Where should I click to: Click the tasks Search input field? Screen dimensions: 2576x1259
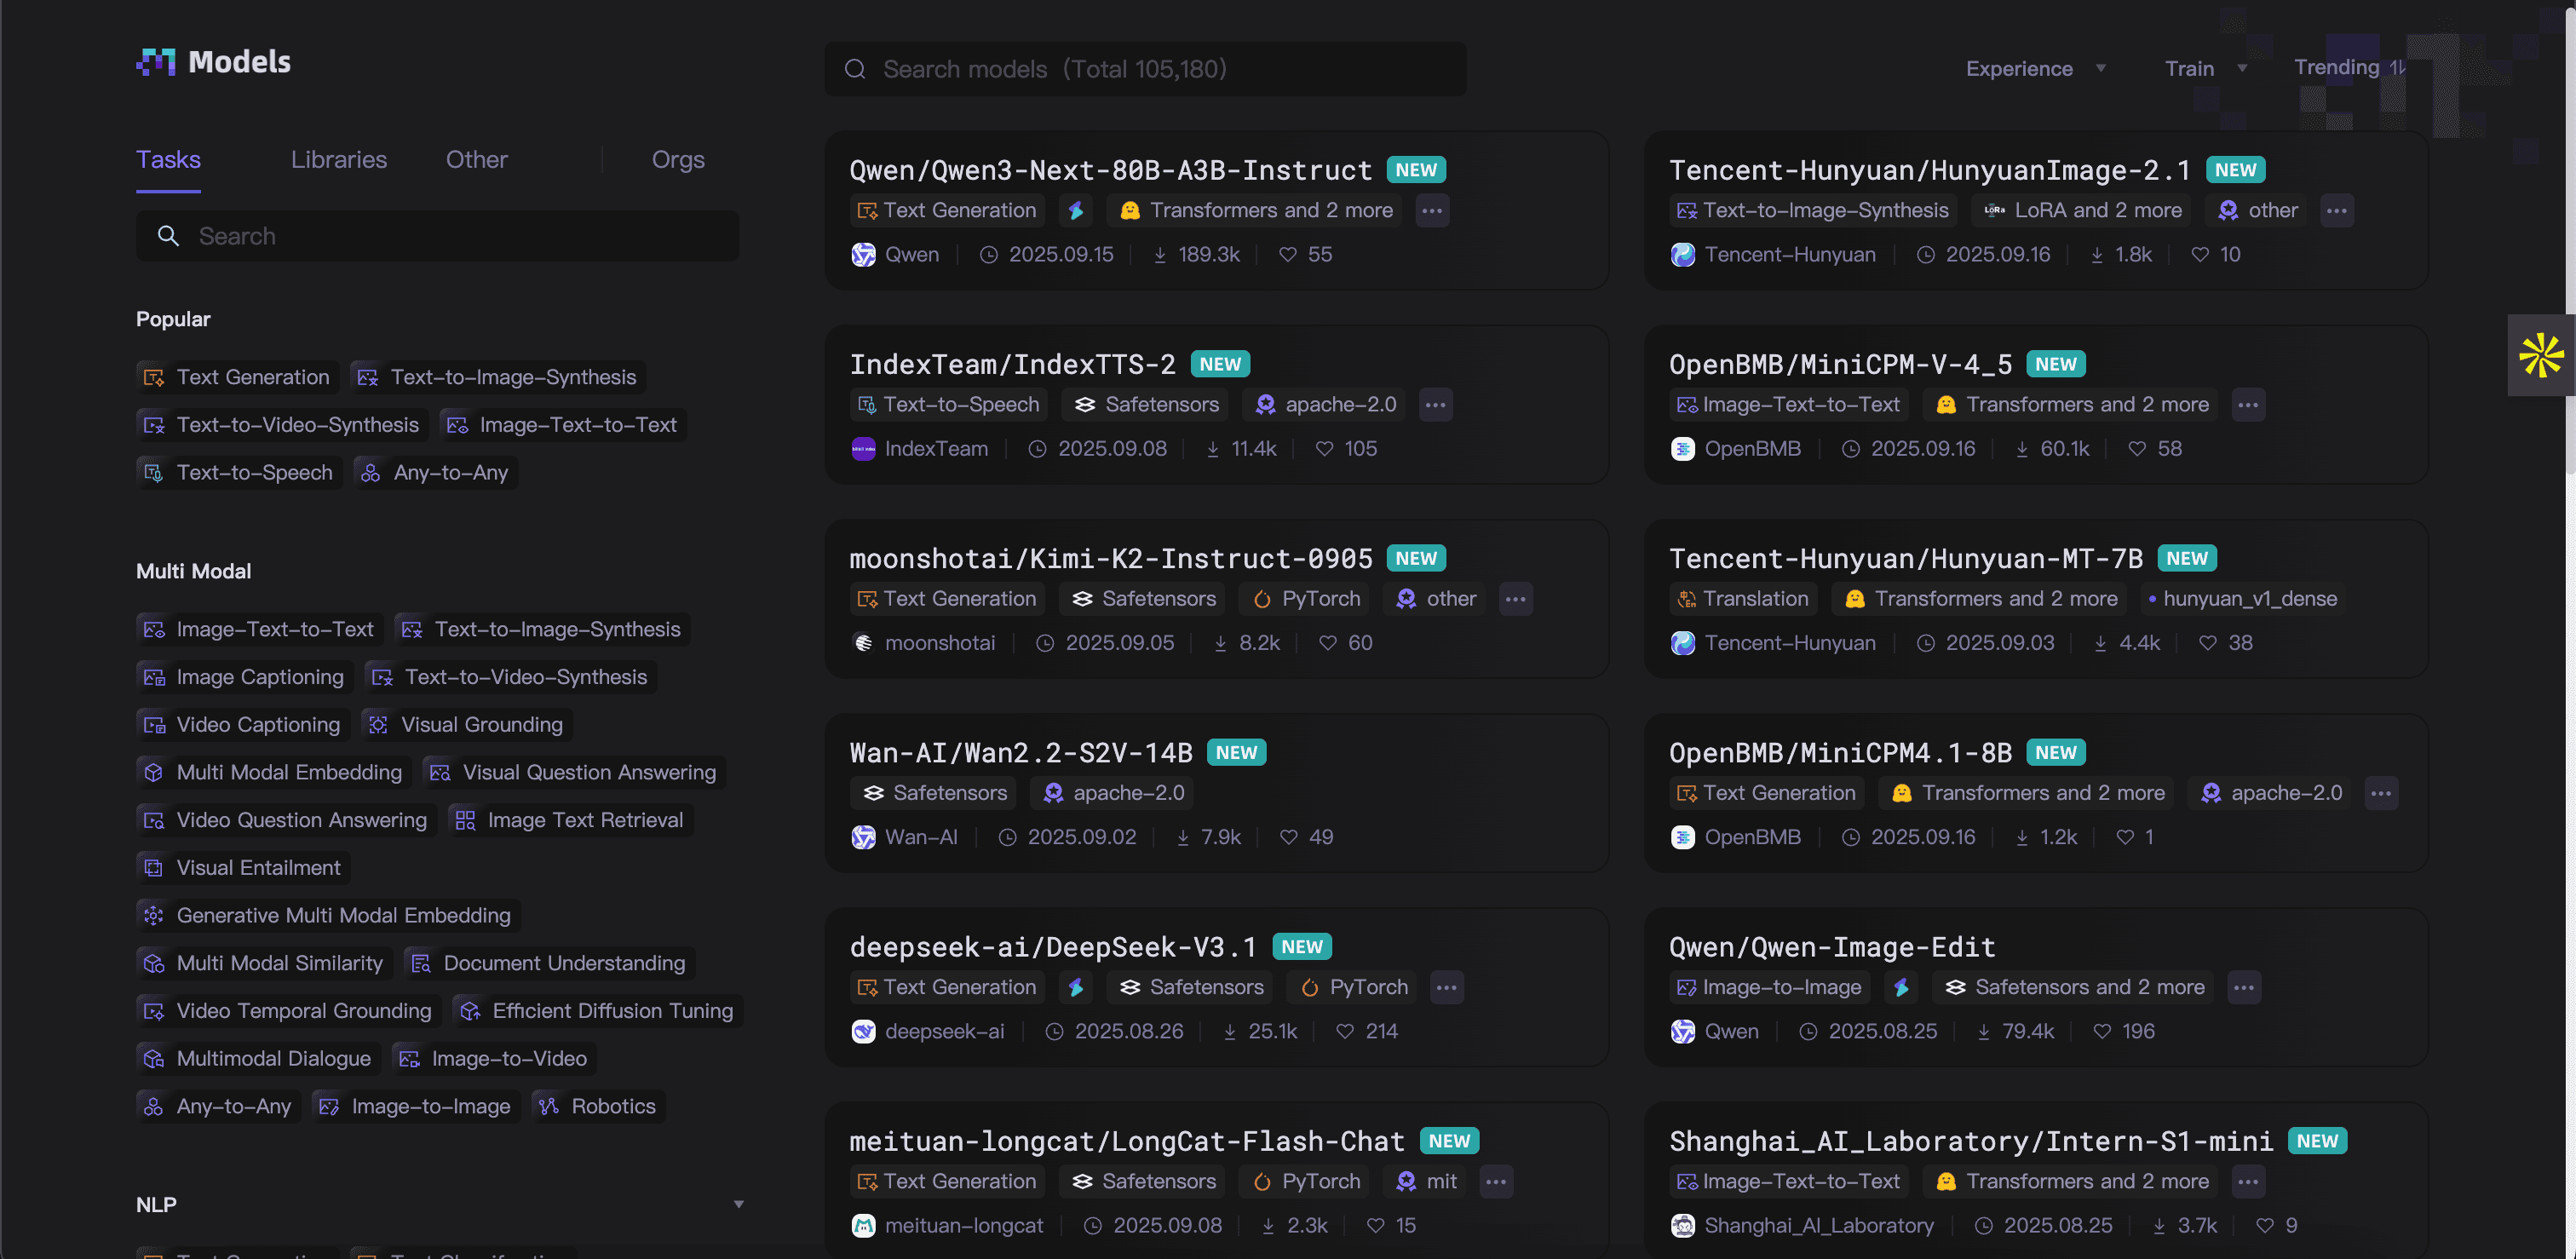tap(437, 236)
